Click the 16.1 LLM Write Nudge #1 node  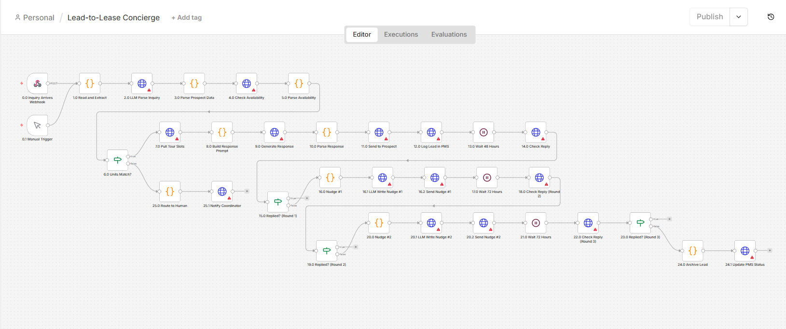click(383, 178)
